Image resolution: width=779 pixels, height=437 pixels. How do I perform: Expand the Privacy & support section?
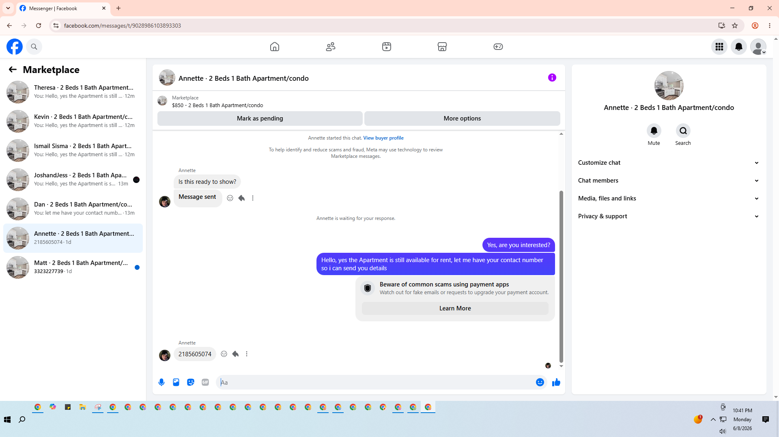click(669, 216)
